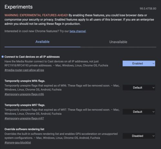Open the Disabled dropdown for software rendering
This screenshot has width=161, height=149.
[x=139, y=136]
